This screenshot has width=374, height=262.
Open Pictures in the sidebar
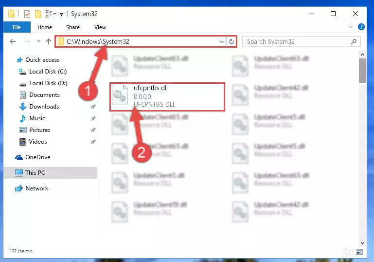point(40,130)
